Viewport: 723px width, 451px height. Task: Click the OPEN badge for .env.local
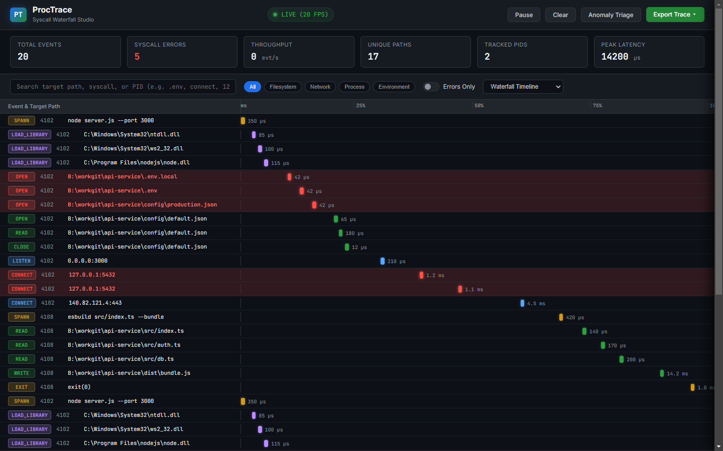(22, 177)
